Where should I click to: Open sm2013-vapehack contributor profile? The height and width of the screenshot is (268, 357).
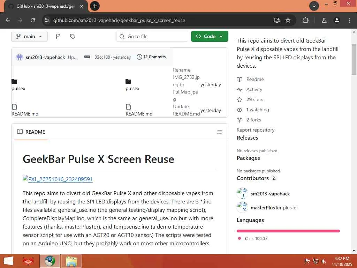(x=270, y=194)
